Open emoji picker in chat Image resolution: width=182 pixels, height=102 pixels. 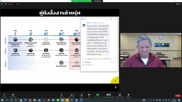113,62
